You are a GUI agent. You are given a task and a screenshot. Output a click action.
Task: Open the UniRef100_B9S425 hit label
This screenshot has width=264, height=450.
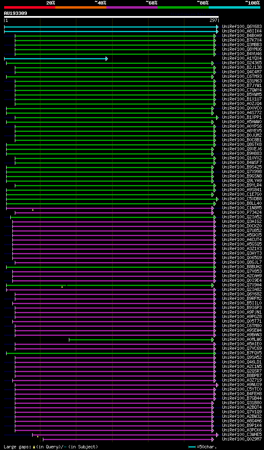click(x=242, y=167)
